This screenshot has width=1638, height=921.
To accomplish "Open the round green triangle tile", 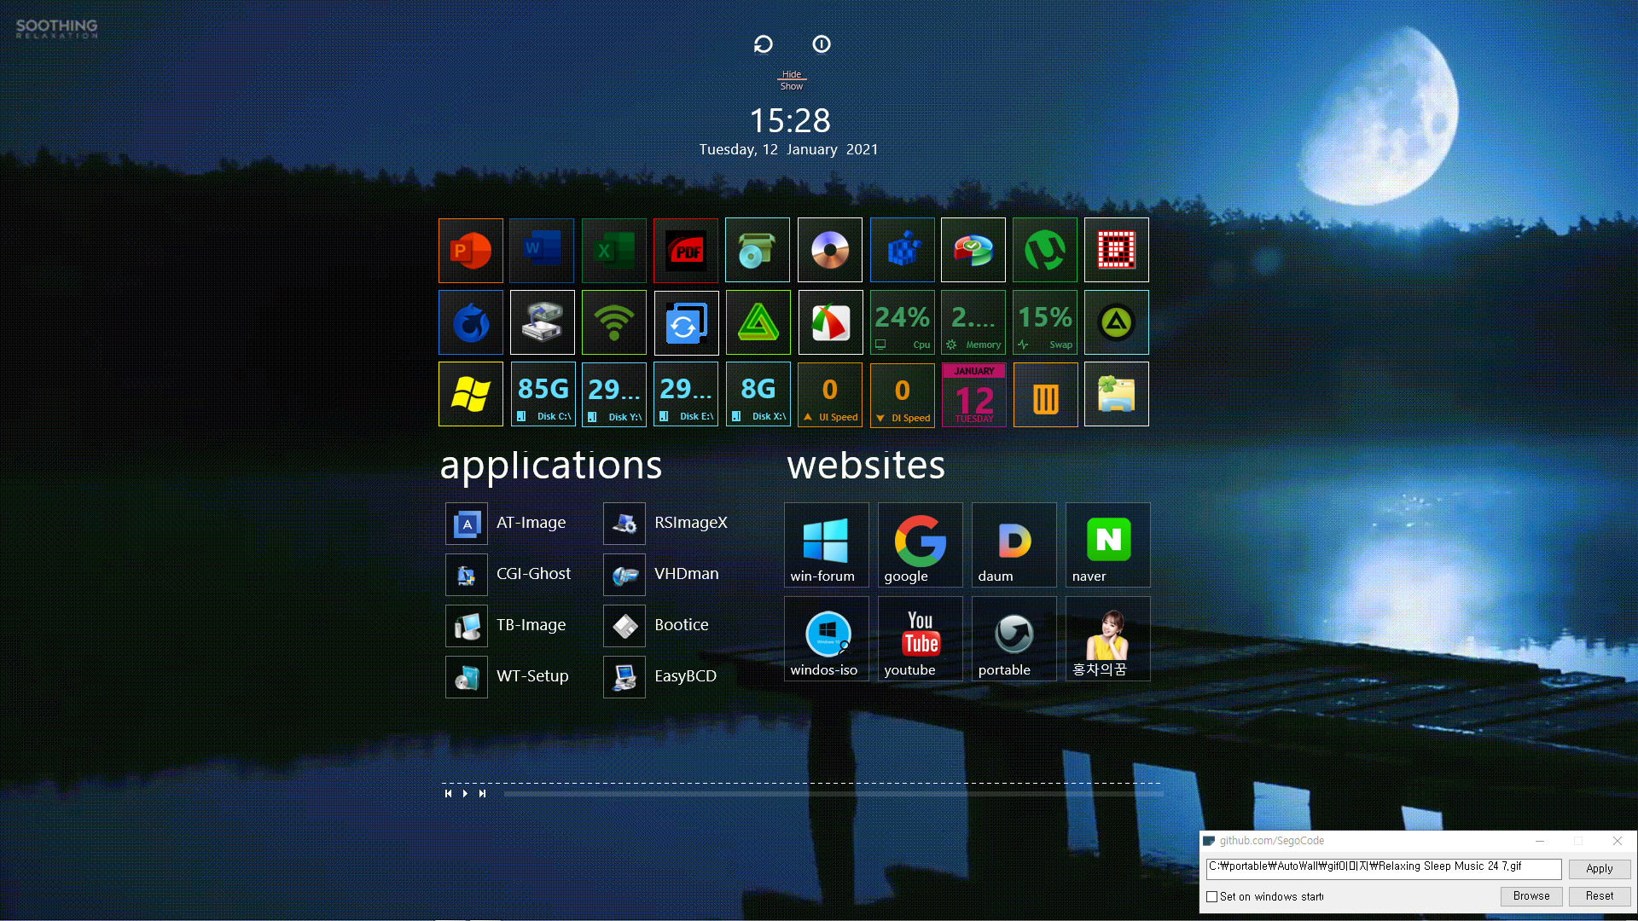I will (1117, 322).
